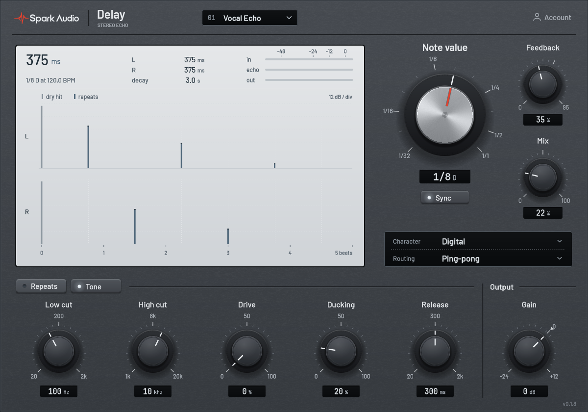Click the Release knob
Image resolution: width=588 pixels, height=412 pixels.
pyautogui.click(x=435, y=351)
